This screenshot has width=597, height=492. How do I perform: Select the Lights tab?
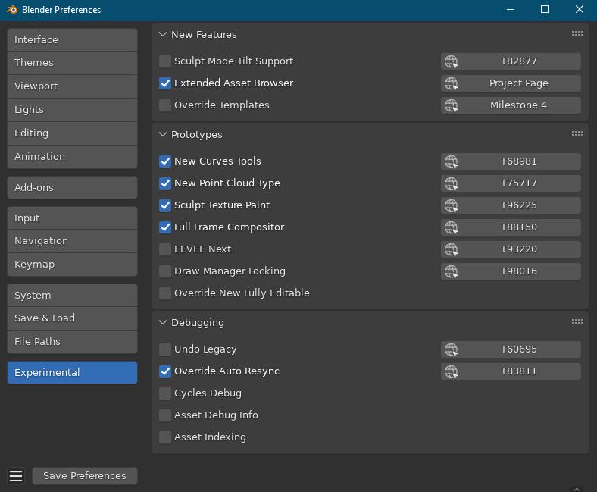[x=72, y=110]
